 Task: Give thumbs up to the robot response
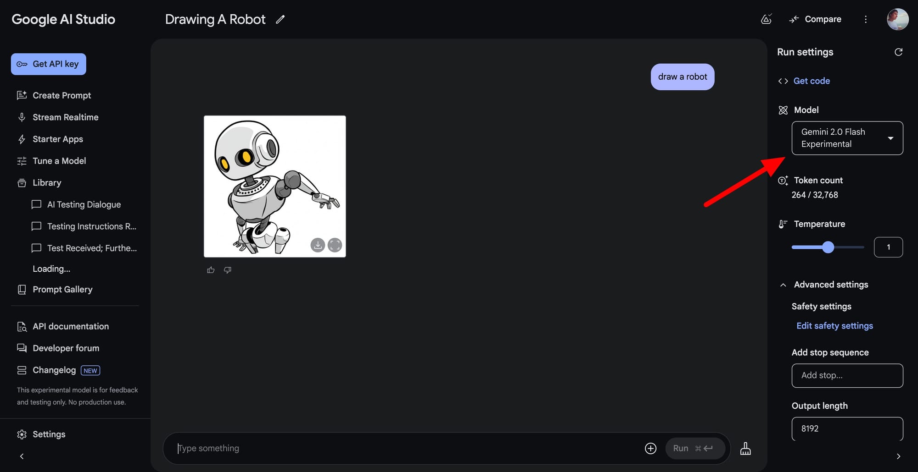(211, 270)
